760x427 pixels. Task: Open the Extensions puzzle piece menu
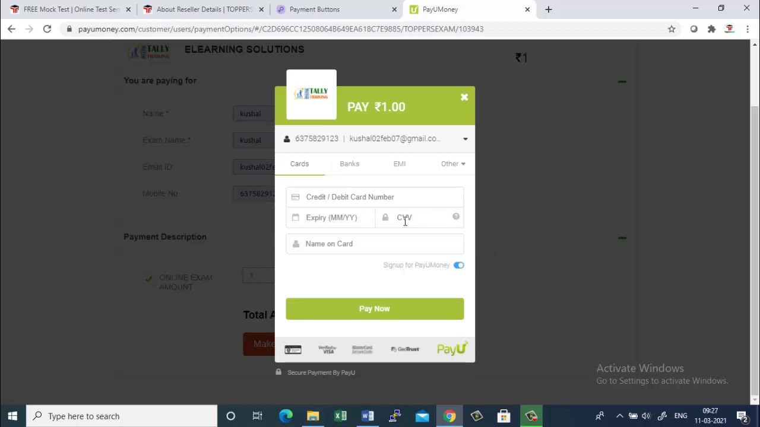tap(711, 29)
